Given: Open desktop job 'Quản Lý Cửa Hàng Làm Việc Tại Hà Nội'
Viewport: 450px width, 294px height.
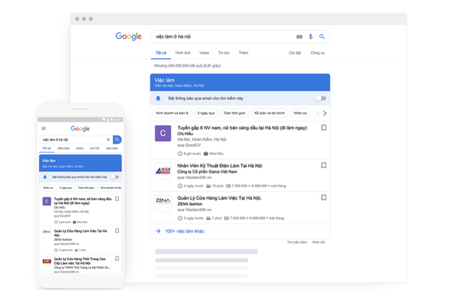Looking at the screenshot, I should pyautogui.click(x=220, y=198).
